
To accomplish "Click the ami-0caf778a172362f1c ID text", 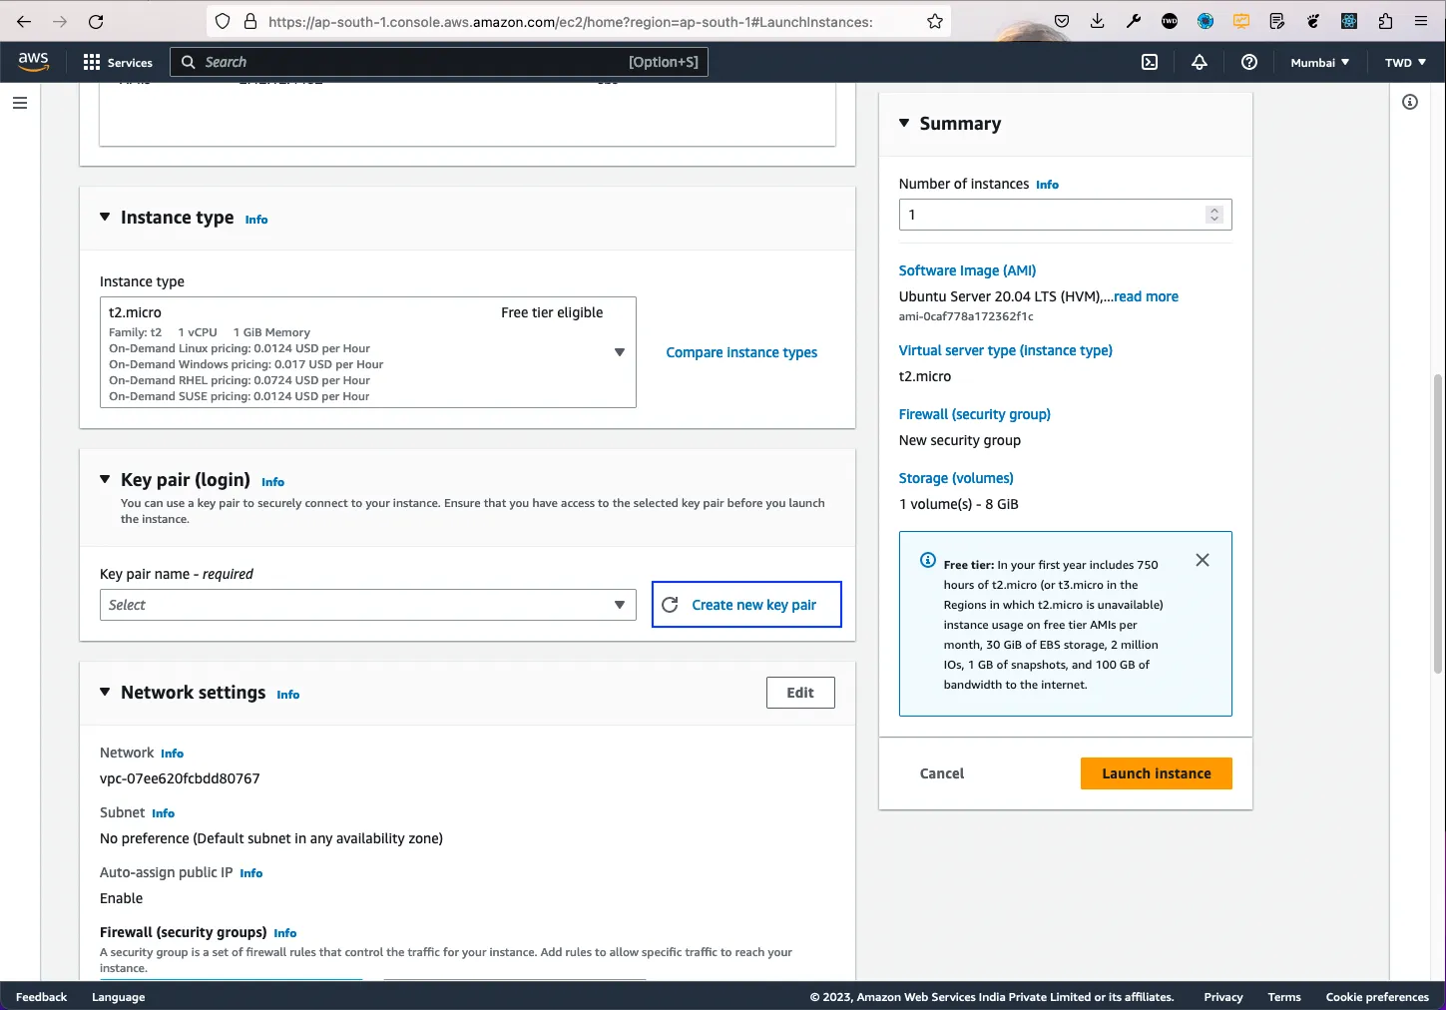I will coord(966,316).
